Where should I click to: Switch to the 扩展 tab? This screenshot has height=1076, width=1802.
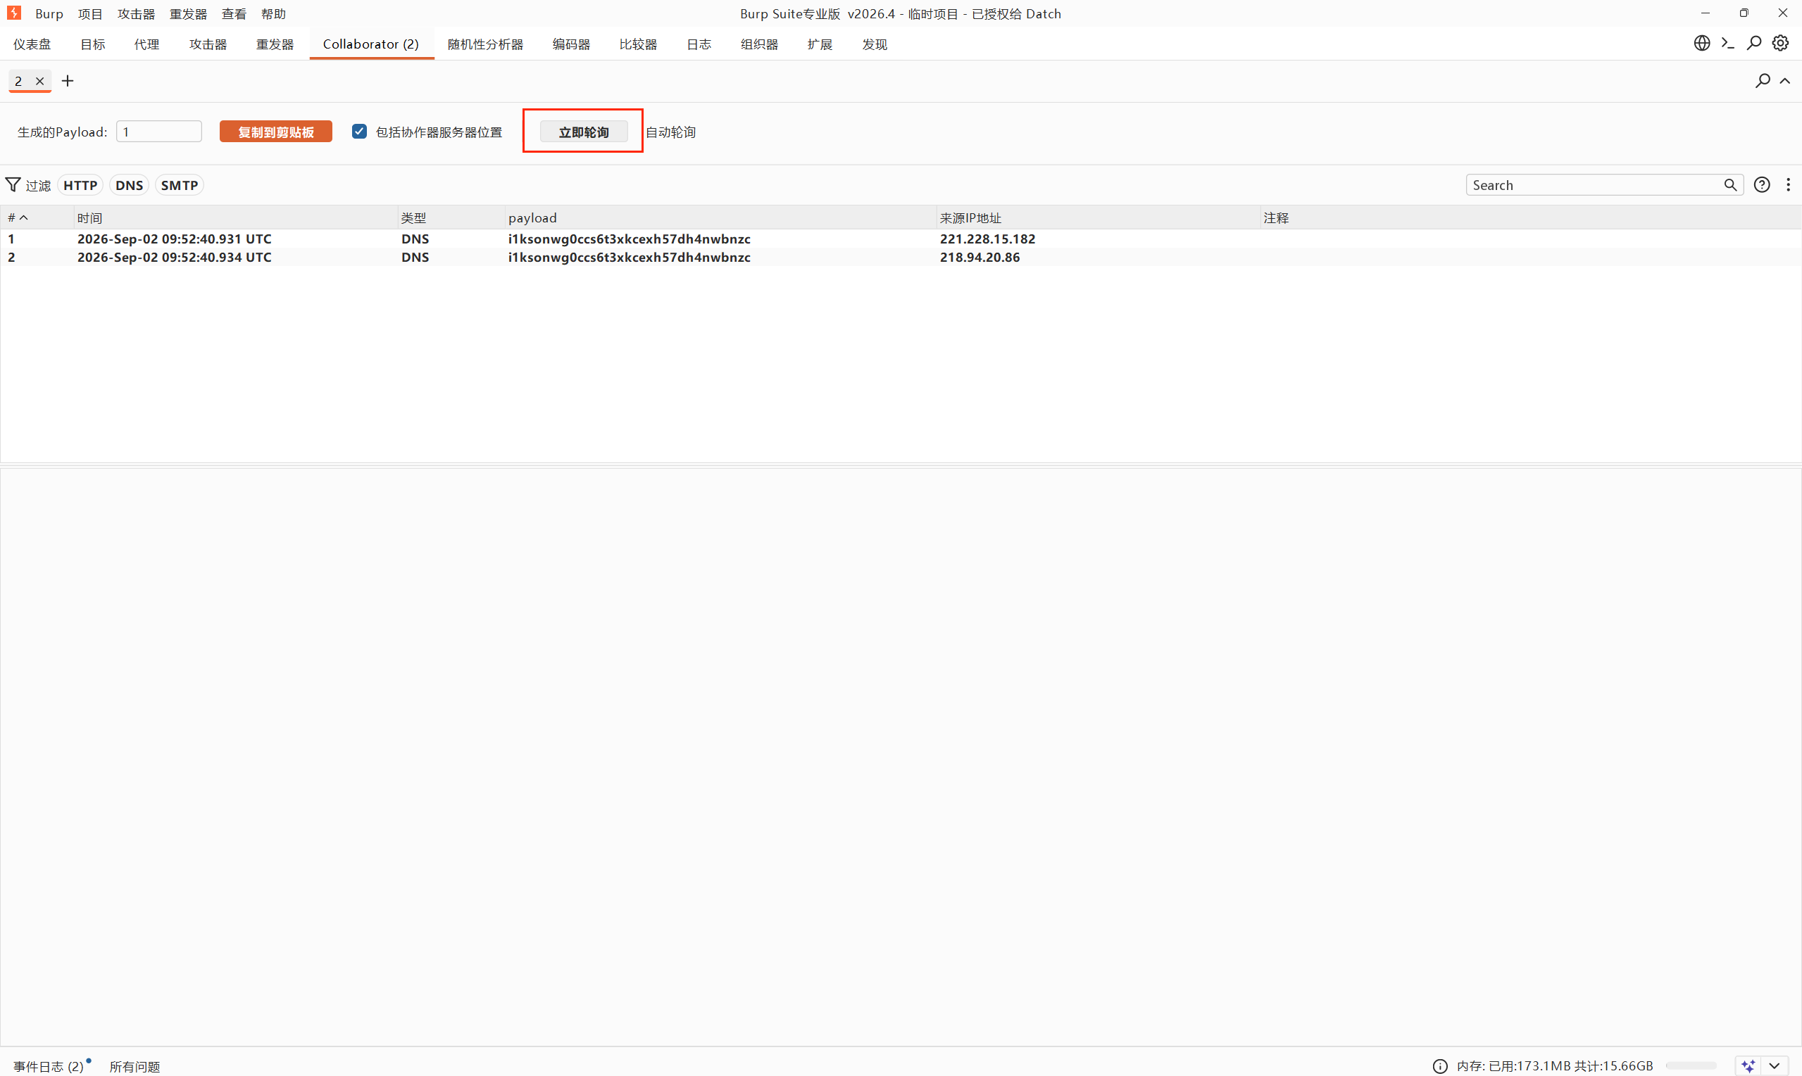pos(820,44)
